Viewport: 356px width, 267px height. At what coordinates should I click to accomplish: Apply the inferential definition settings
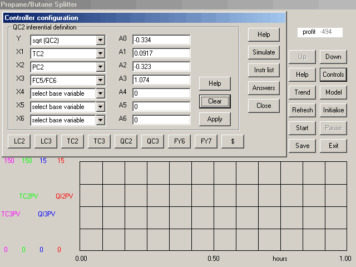point(215,119)
